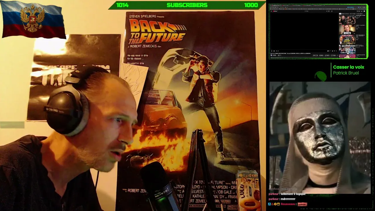Click the subscriber count '1014'
This screenshot has width=375, height=211.
122,5
